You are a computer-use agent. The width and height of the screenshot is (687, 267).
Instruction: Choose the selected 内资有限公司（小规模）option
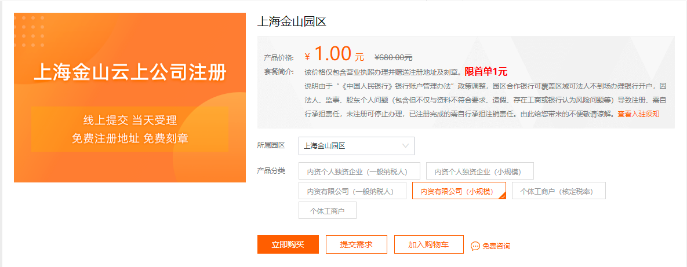(x=459, y=191)
